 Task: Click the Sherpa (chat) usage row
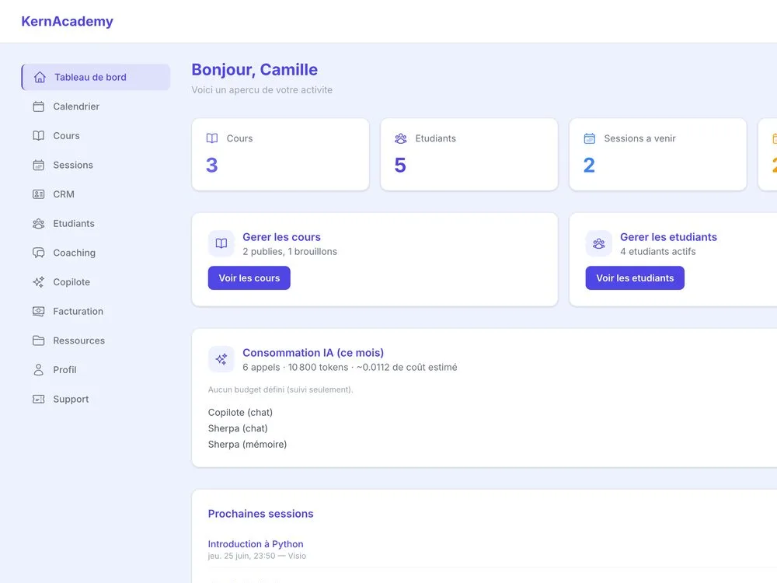238,428
